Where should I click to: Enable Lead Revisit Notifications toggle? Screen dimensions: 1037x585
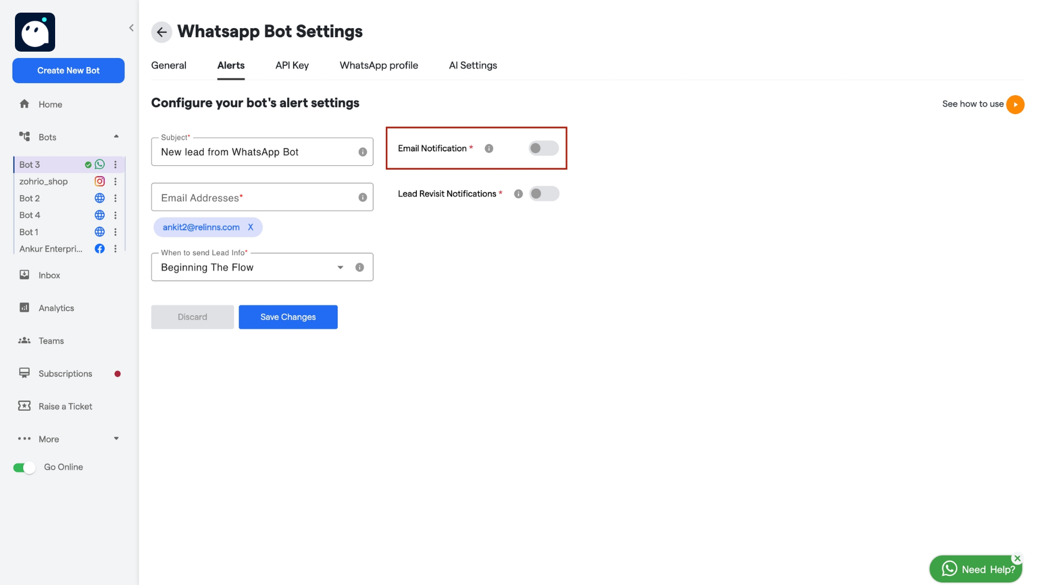544,194
